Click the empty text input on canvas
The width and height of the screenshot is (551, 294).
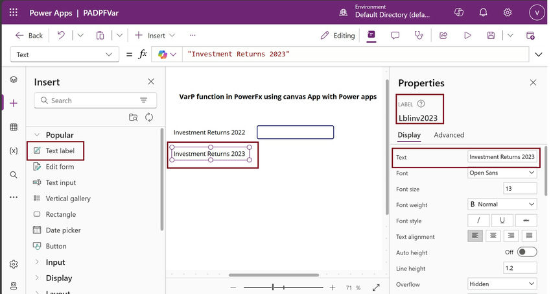click(295, 132)
